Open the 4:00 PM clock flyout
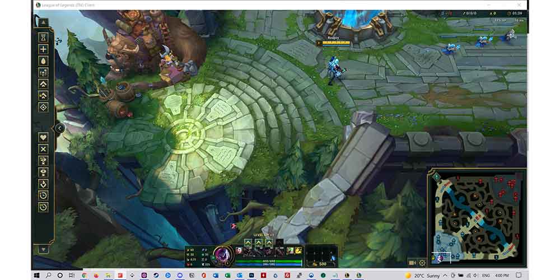 coord(502,276)
